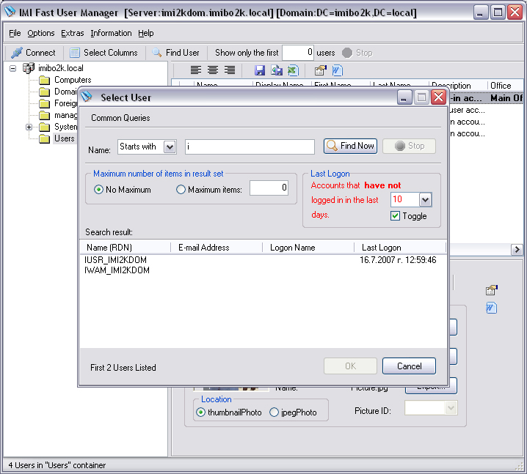
Task: Click the Cancel button
Action: tap(409, 366)
